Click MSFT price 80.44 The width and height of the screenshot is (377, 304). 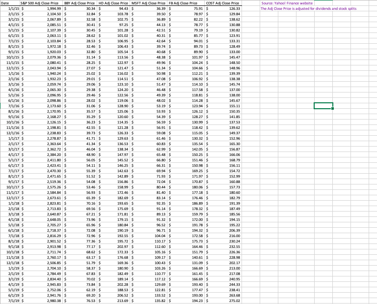tap(149, 187)
